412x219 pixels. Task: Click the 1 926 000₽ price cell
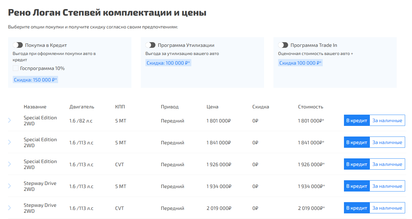click(x=219, y=164)
